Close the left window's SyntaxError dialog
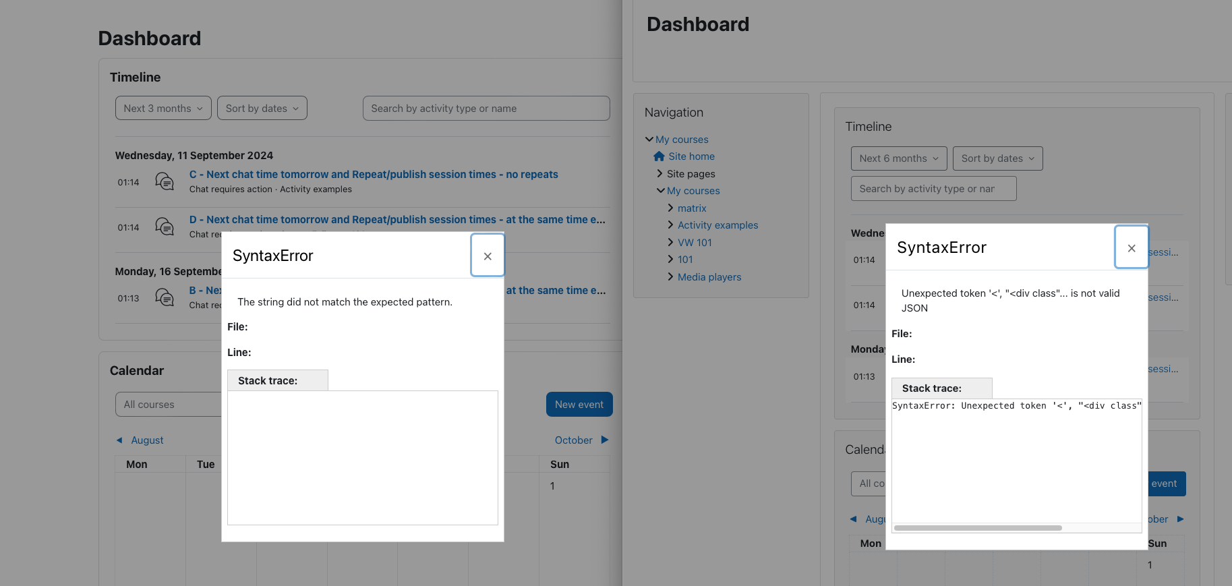The width and height of the screenshot is (1232, 586). pos(488,256)
